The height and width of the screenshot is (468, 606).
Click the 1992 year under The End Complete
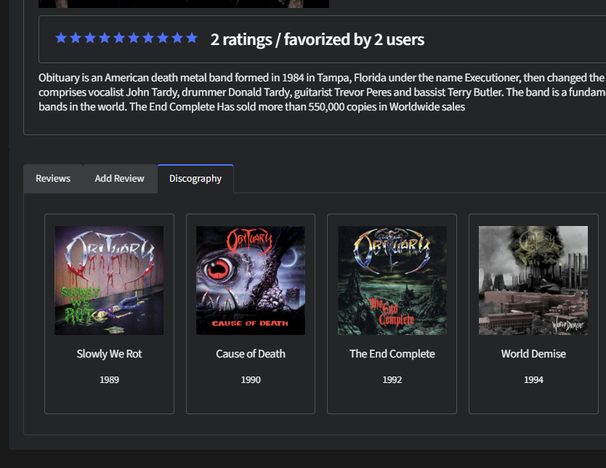pyautogui.click(x=392, y=379)
